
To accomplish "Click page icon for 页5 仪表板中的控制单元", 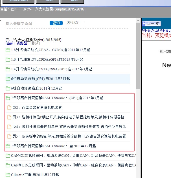I will click(9, 136).
